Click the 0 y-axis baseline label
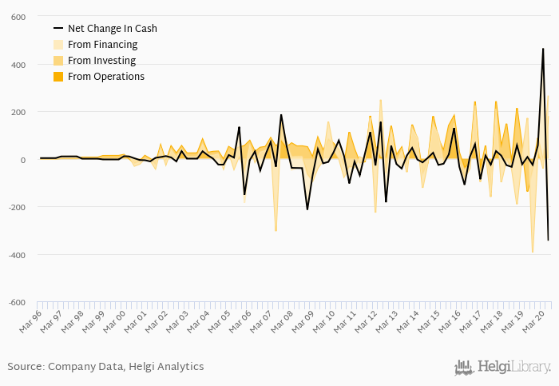The height and width of the screenshot is (386, 559). tap(23, 160)
